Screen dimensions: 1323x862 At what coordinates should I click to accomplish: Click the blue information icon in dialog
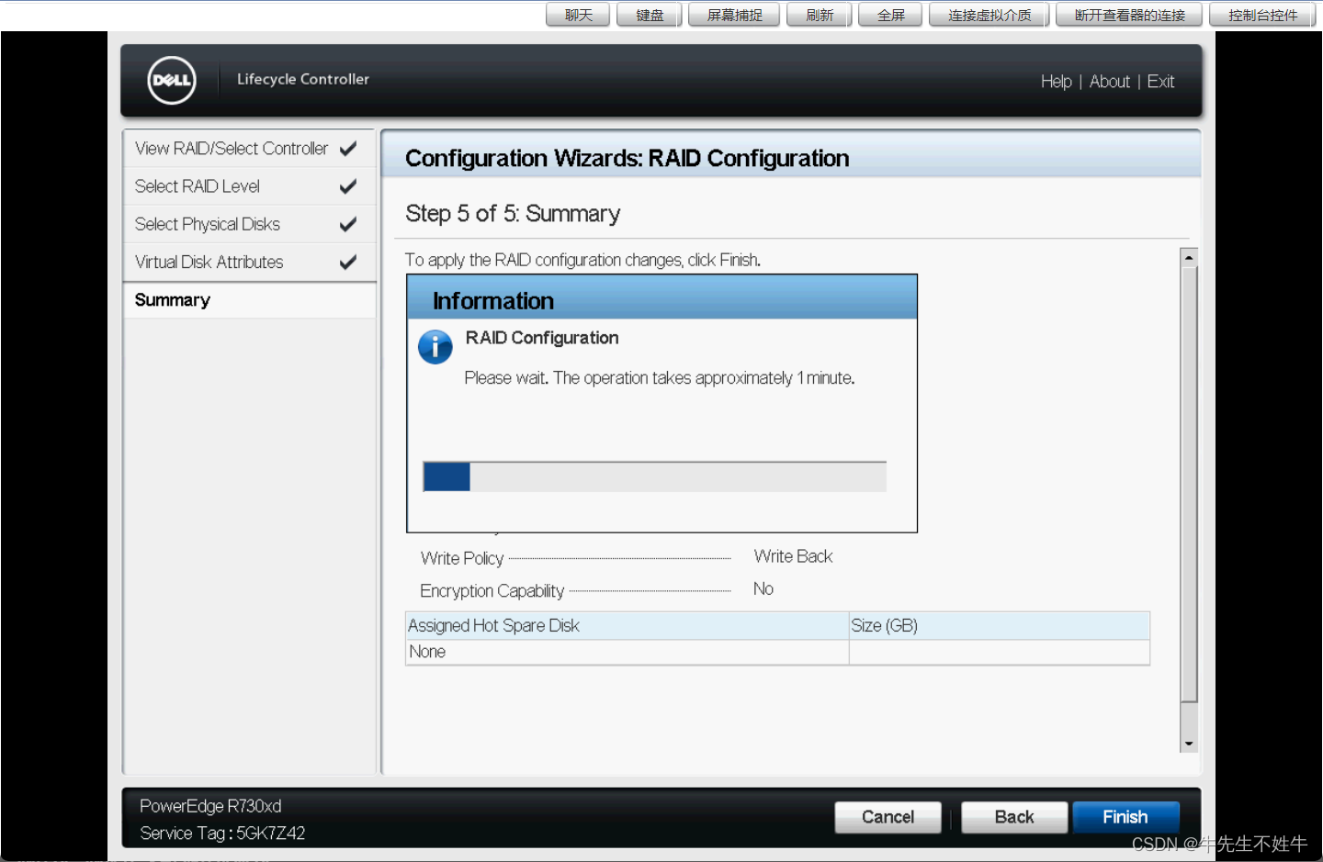(435, 347)
